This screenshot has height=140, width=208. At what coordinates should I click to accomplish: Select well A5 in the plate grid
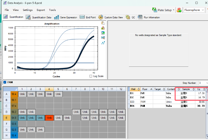click(58, 94)
